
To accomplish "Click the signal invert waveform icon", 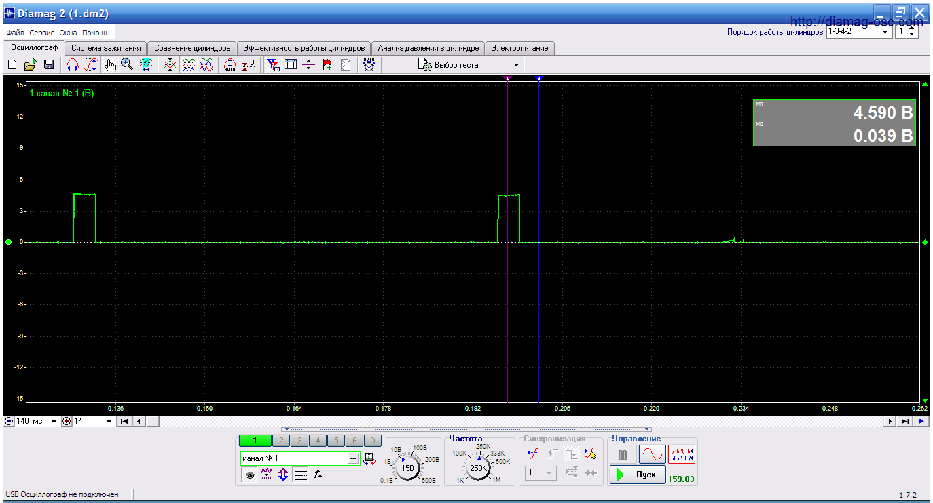I will (266, 475).
